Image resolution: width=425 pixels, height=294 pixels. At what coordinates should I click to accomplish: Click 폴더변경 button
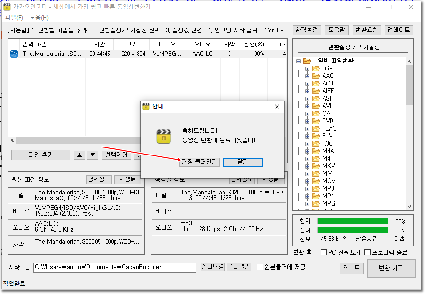213,267
